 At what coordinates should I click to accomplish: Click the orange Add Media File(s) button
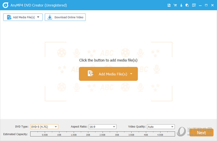(x=108, y=74)
